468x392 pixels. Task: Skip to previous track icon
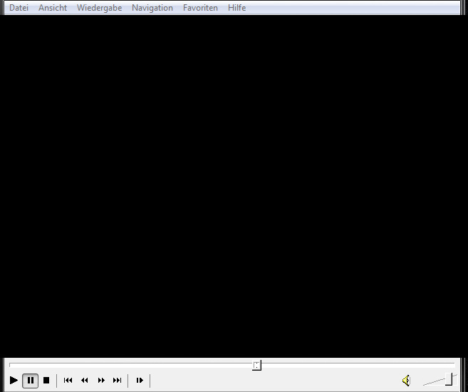click(68, 381)
